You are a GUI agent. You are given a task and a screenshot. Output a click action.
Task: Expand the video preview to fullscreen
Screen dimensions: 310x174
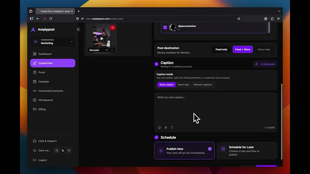pyautogui.click(x=112, y=50)
